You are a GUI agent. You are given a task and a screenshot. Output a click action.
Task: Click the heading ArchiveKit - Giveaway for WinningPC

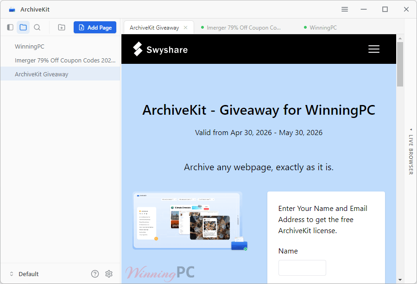point(259,110)
